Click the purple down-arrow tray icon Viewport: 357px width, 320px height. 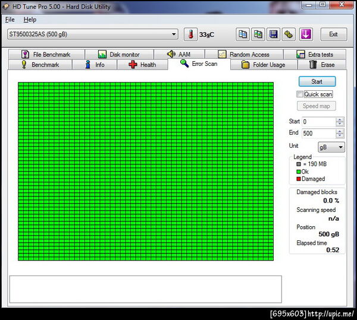[306, 34]
